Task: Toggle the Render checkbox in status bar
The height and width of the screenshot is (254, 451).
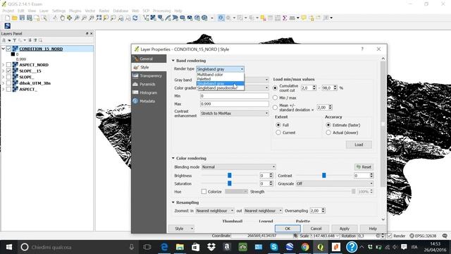Action: coord(390,236)
